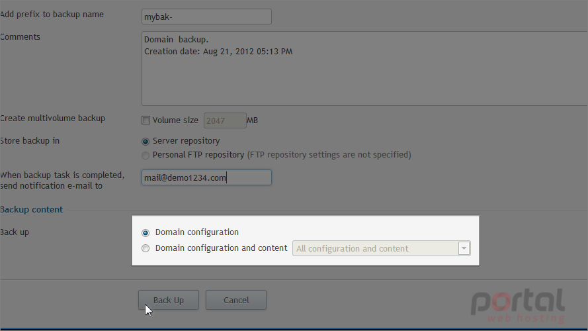Click the Backup content section heading
This screenshot has width=588, height=331.
pyautogui.click(x=32, y=209)
